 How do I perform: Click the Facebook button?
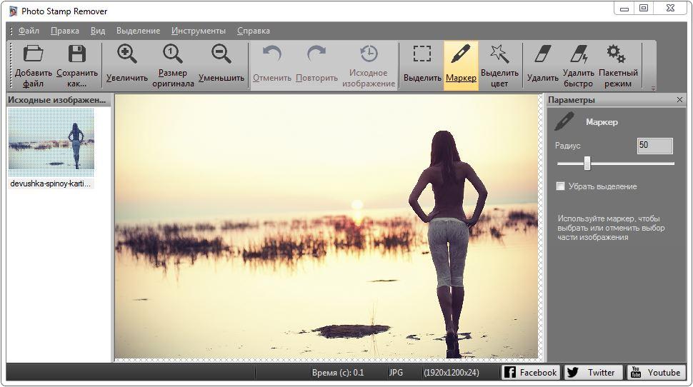coord(530,373)
